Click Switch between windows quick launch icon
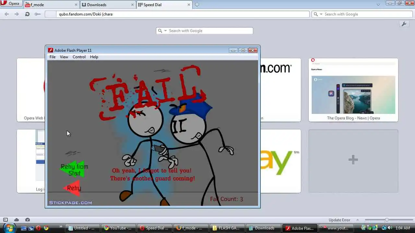 31,228
